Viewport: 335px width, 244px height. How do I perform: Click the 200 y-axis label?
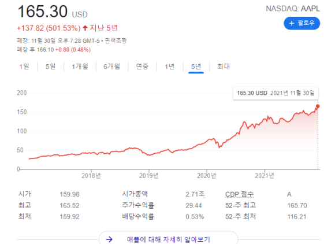(x=22, y=93)
